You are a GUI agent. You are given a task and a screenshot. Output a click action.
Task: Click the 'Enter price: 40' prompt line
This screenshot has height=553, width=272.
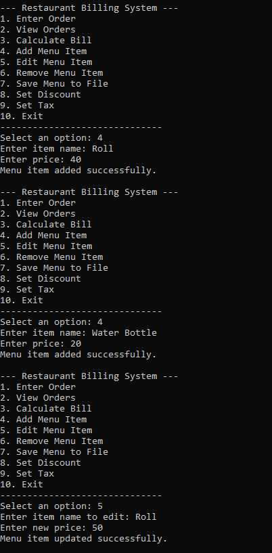[x=41, y=160]
